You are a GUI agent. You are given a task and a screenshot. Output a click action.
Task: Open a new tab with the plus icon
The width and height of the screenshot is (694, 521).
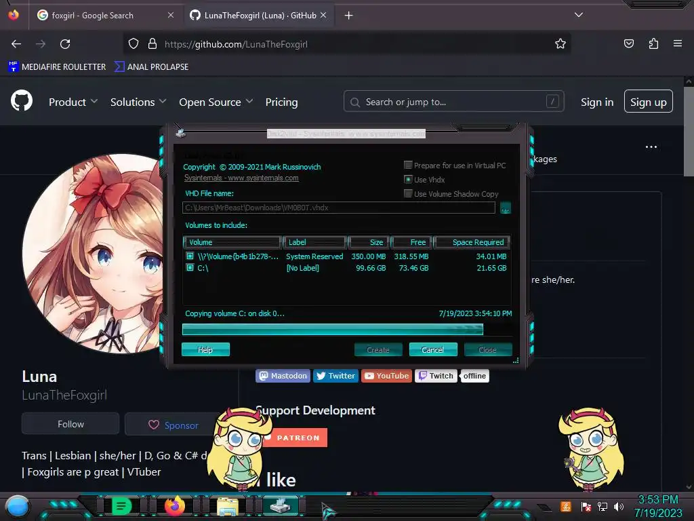[x=348, y=16]
